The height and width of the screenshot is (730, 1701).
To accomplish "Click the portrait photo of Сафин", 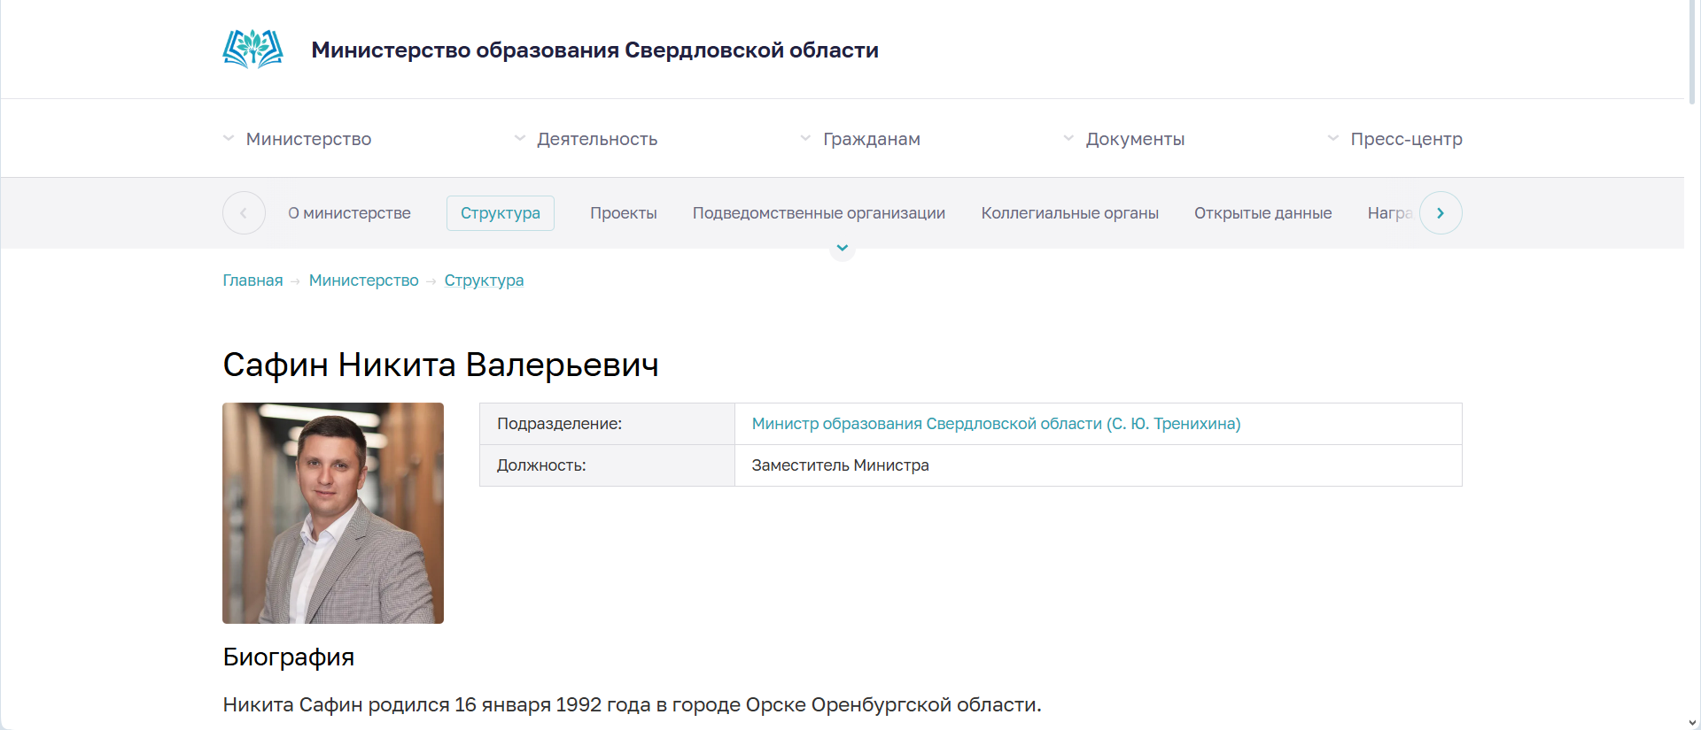I will pos(333,513).
